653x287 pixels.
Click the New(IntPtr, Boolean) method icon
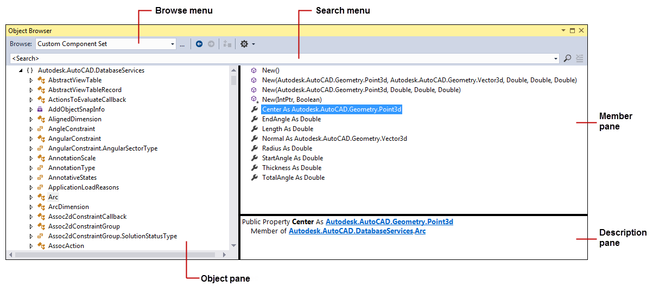(x=254, y=100)
